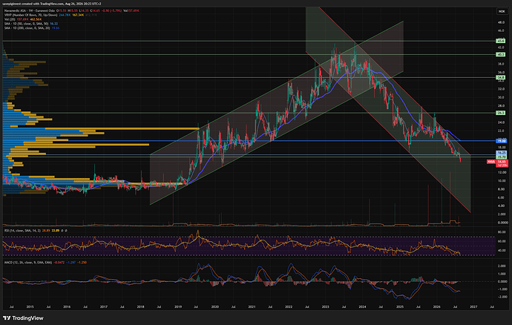This screenshot has height=325, width=512.
Task: Click the 16.33 SMA 50 value
Action: 54,24
